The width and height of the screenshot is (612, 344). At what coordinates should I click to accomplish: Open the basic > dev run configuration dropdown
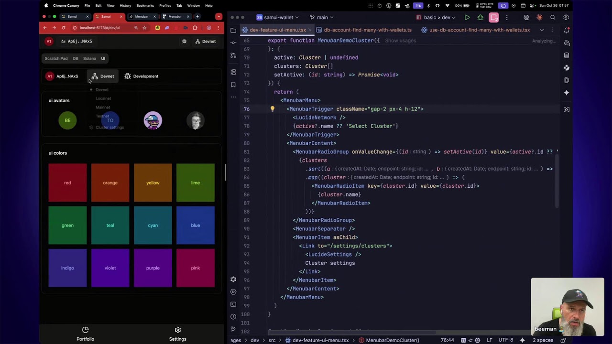tap(436, 18)
